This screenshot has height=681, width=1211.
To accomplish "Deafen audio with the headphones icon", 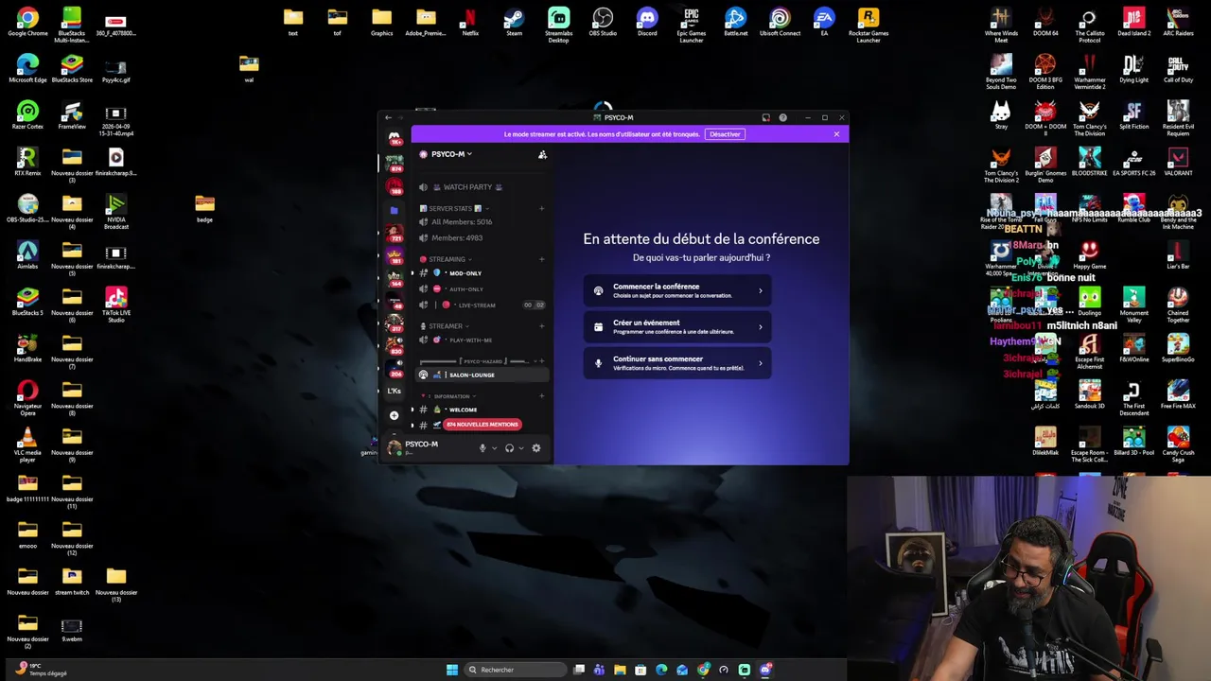I will [509, 448].
